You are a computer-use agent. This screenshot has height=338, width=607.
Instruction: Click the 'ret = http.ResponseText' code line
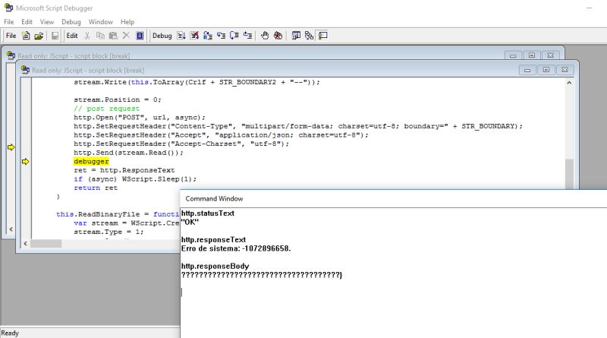coord(124,170)
